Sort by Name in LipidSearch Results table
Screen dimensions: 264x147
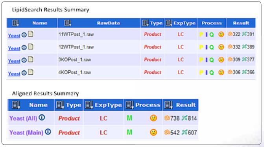[15, 23]
